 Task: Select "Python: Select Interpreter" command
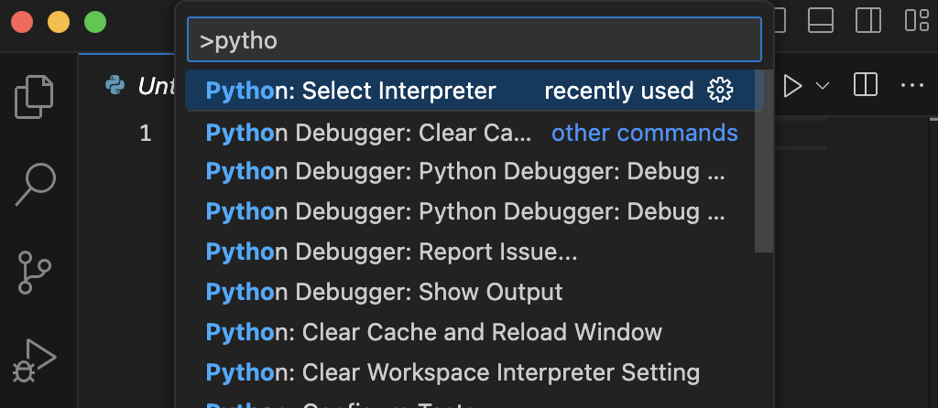pyautogui.click(x=351, y=91)
